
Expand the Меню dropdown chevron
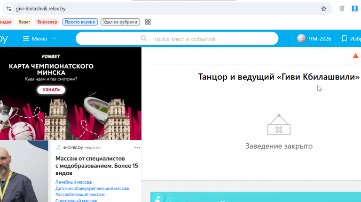point(55,39)
